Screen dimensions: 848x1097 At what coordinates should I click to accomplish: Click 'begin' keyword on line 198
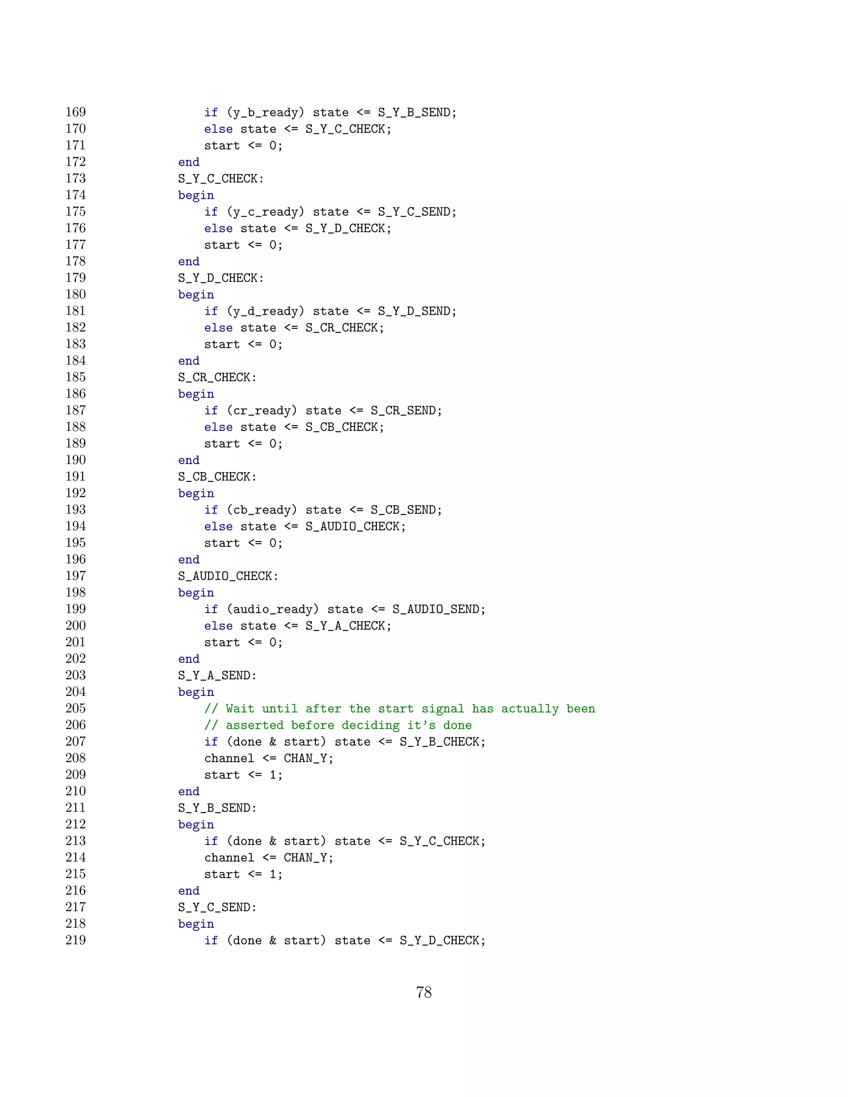(x=196, y=593)
